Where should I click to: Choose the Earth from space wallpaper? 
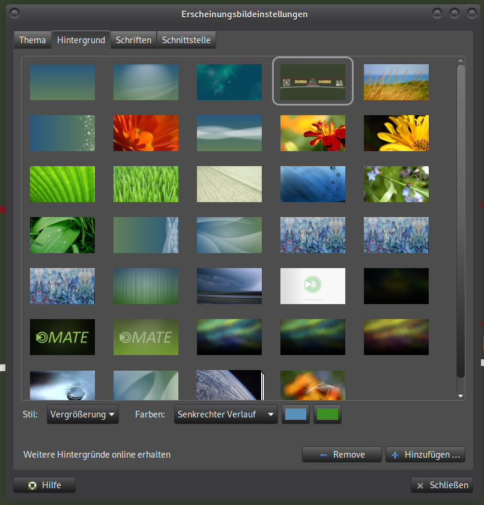229,385
